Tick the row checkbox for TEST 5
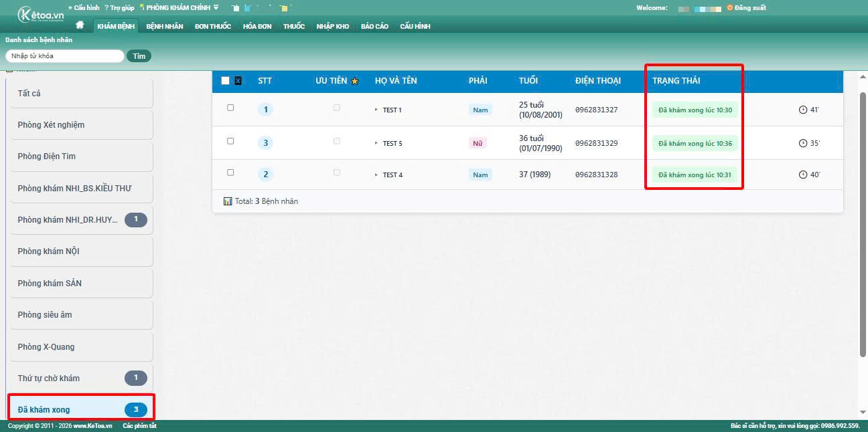 pos(230,141)
